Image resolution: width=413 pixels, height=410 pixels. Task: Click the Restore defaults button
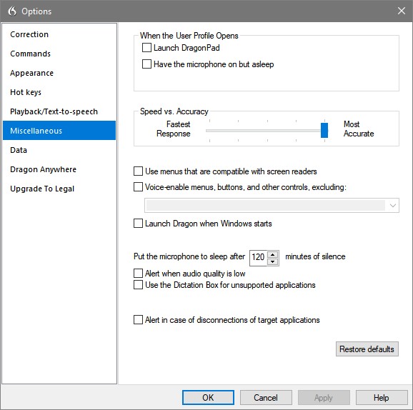pyautogui.click(x=367, y=349)
